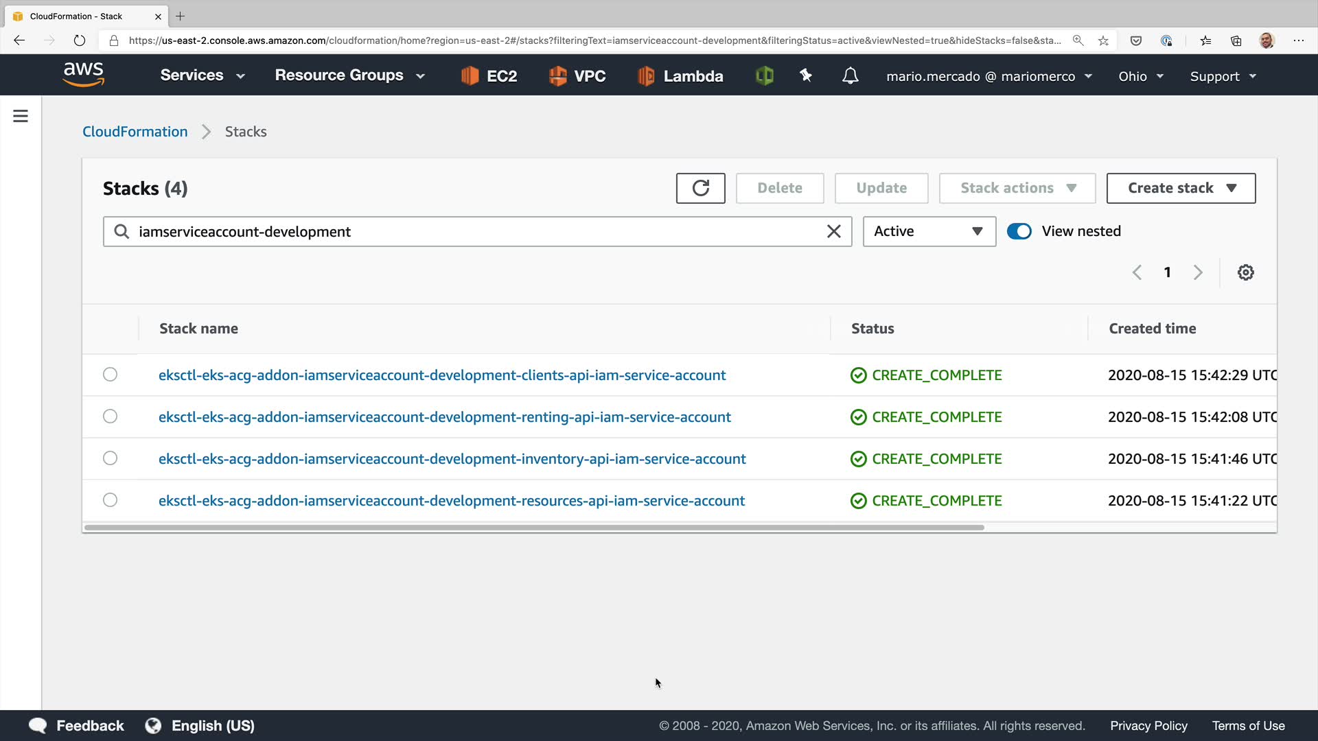
Task: Open the notifications bell
Action: click(x=850, y=75)
